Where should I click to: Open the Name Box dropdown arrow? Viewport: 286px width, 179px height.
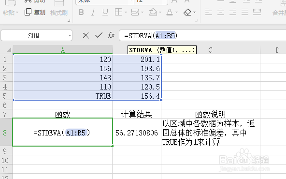(70, 35)
